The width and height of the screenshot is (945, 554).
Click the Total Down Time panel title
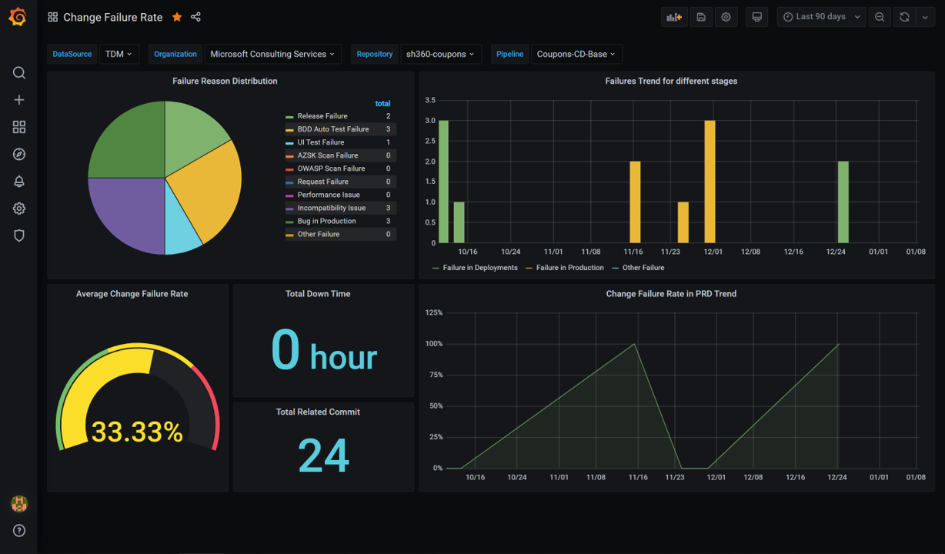click(318, 294)
